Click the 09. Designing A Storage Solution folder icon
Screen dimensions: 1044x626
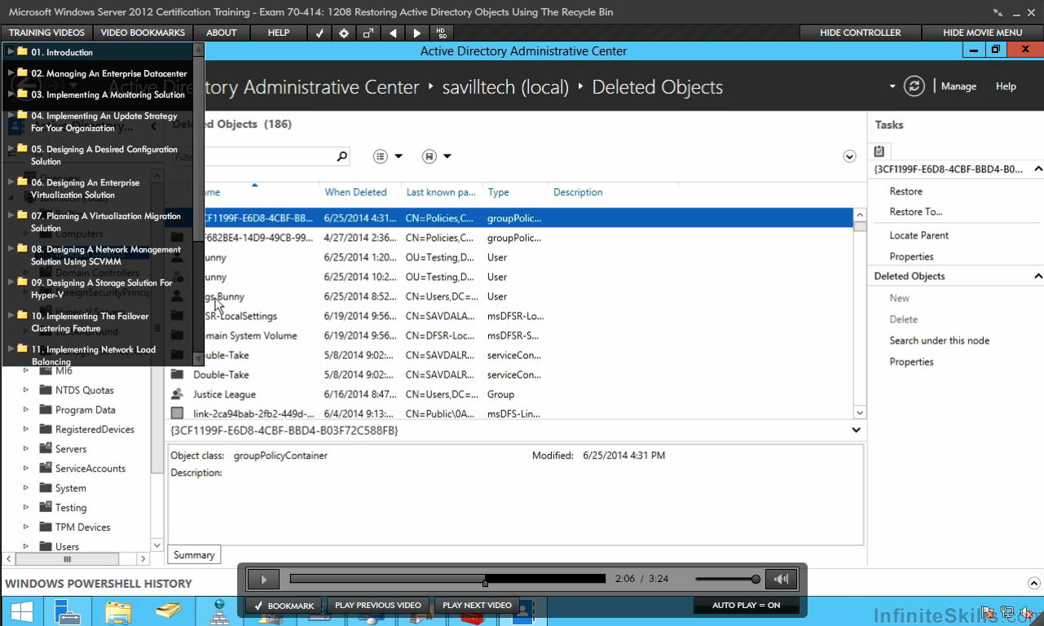point(23,282)
